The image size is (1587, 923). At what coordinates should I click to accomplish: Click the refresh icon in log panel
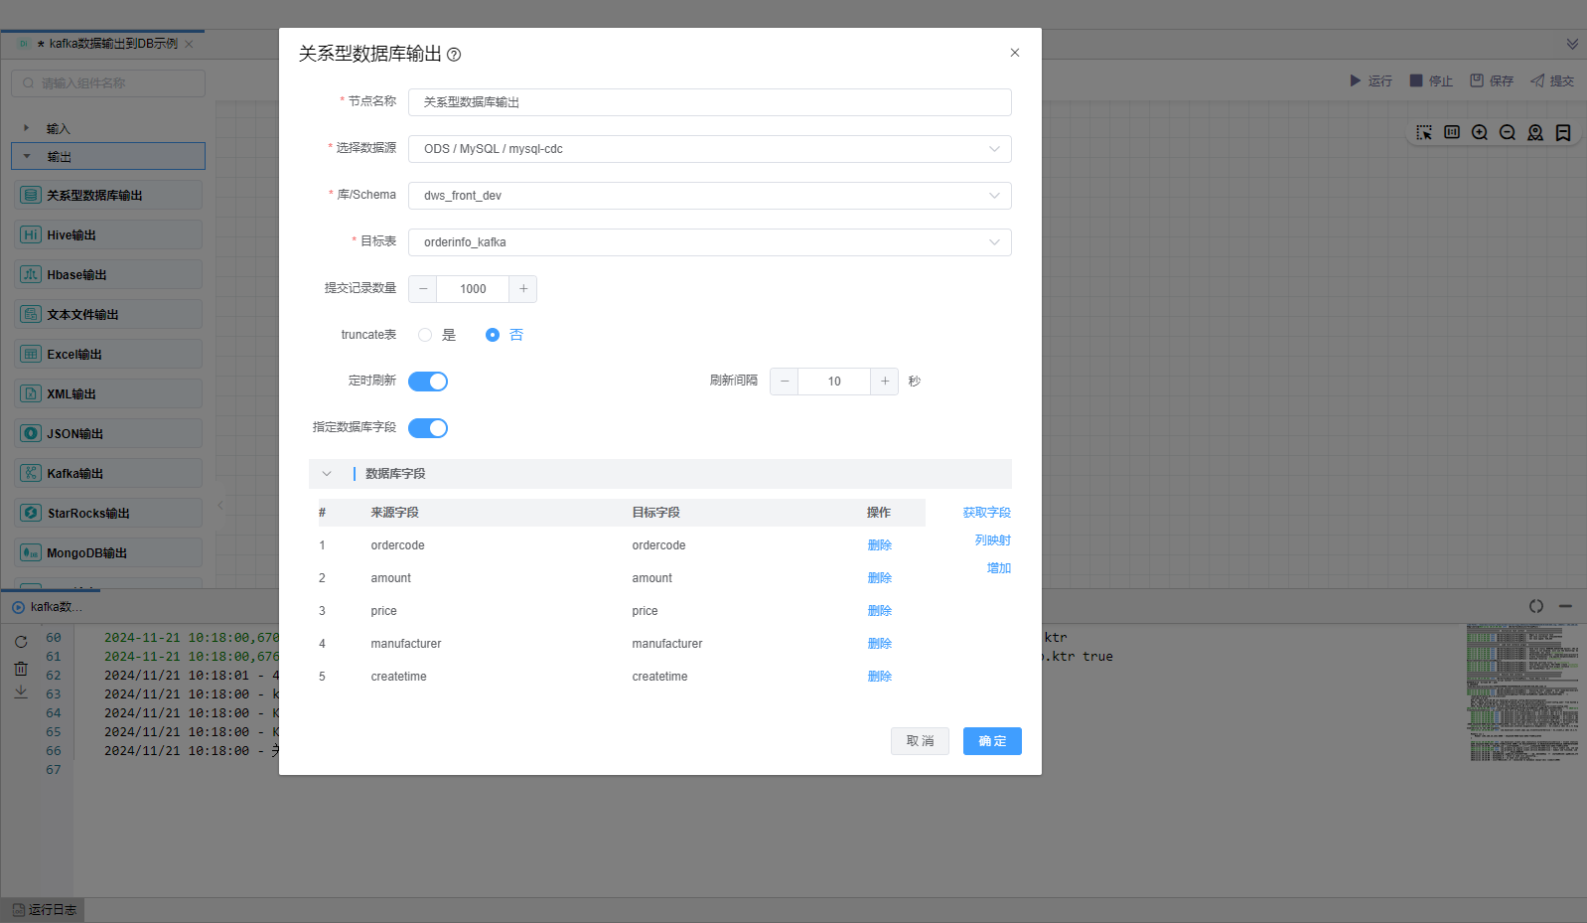point(21,642)
